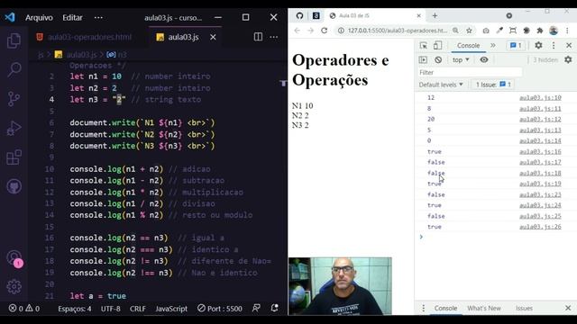This screenshot has width=577, height=324.
Task: Open the Editar menu
Action: [x=72, y=17]
